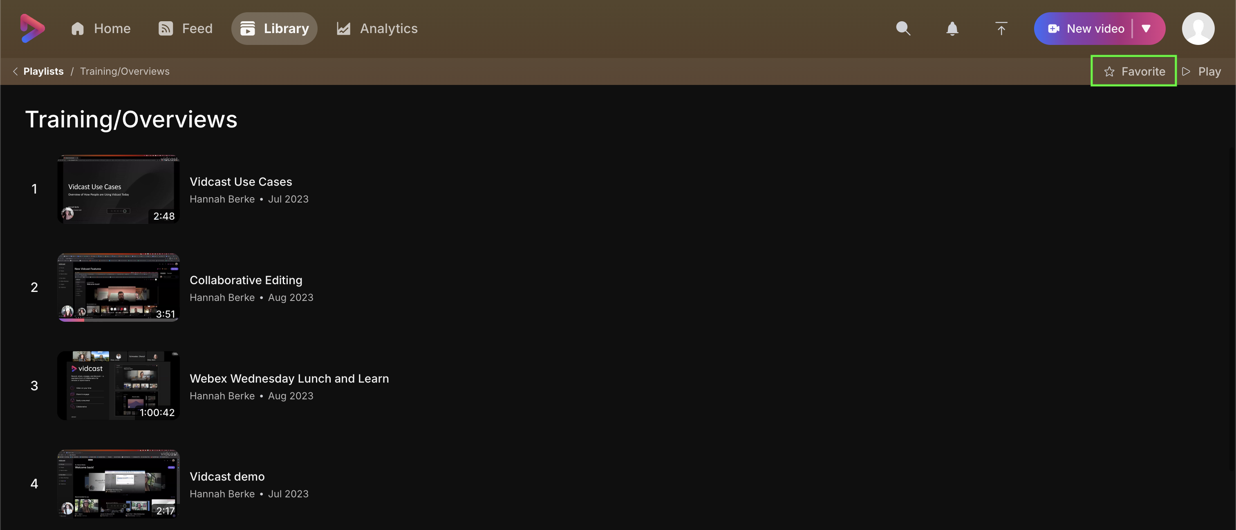
Task: Go back to Playlists
Action: pos(43,71)
